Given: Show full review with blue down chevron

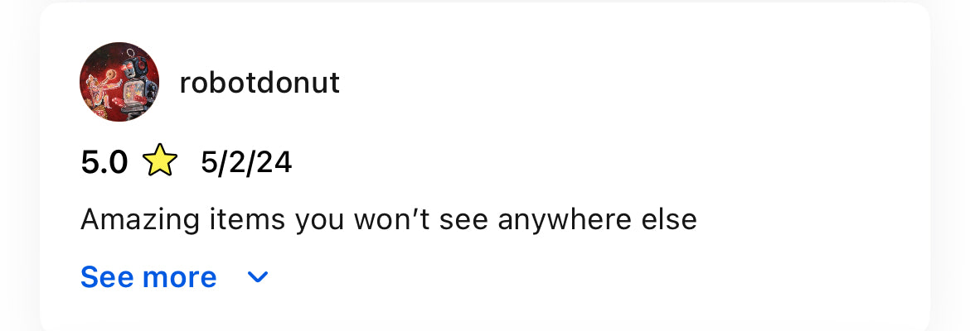Looking at the screenshot, I should [x=259, y=278].
